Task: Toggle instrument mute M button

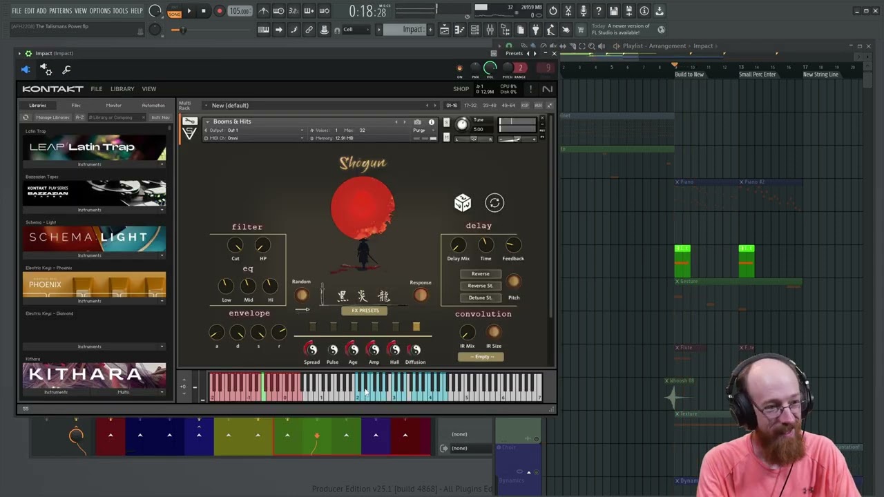Action: [446, 138]
